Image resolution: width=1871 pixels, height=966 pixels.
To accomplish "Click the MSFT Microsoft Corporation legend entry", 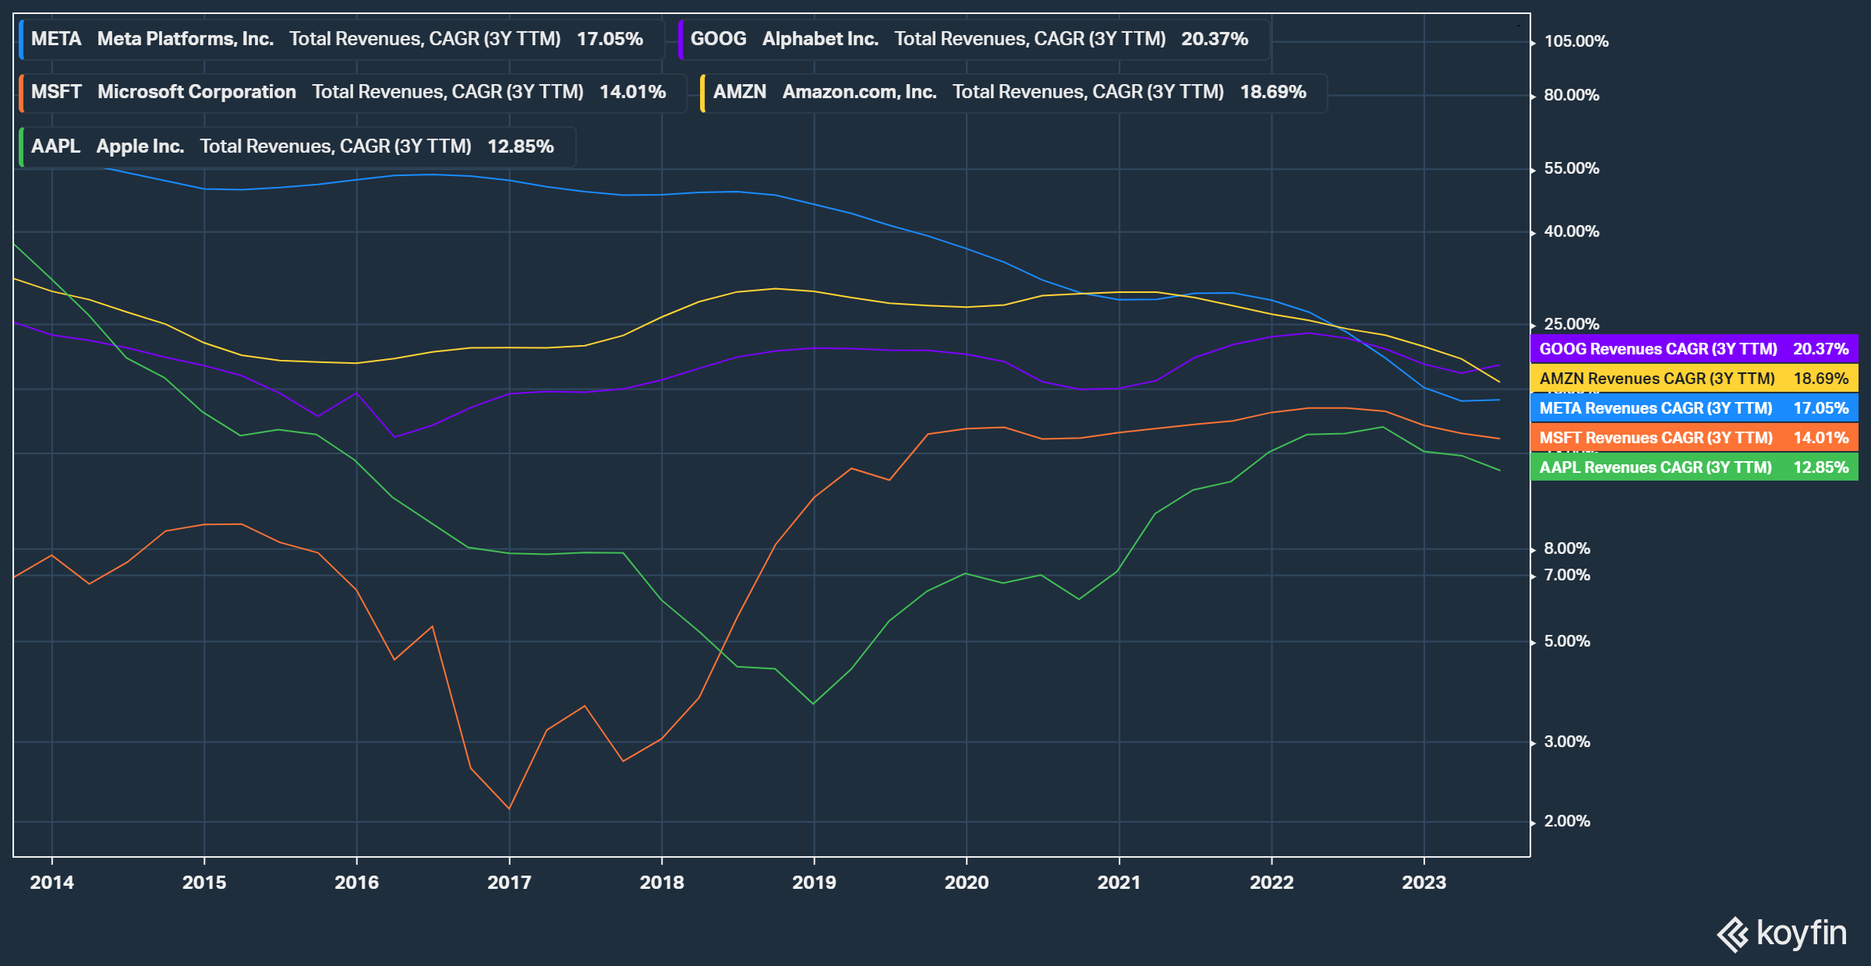I will pyautogui.click(x=352, y=93).
